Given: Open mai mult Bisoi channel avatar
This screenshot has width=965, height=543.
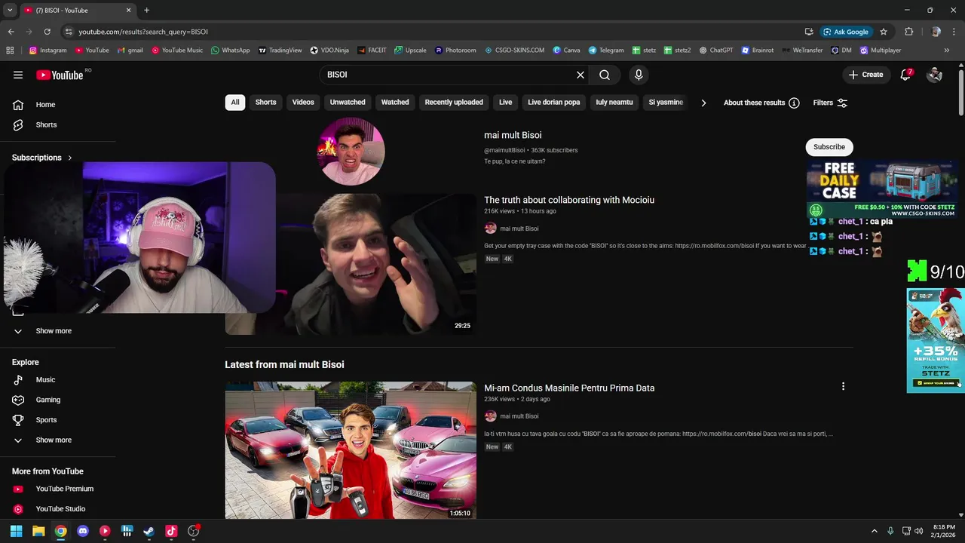Looking at the screenshot, I should (x=351, y=151).
